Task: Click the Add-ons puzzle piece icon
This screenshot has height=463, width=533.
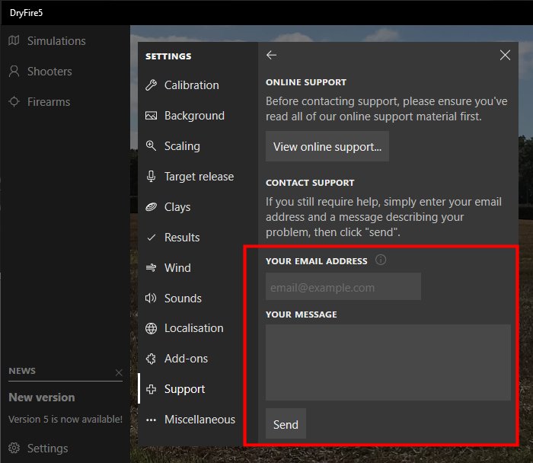Action: (x=151, y=359)
